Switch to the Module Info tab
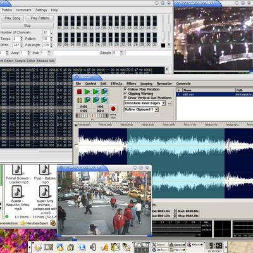 (x=46, y=61)
